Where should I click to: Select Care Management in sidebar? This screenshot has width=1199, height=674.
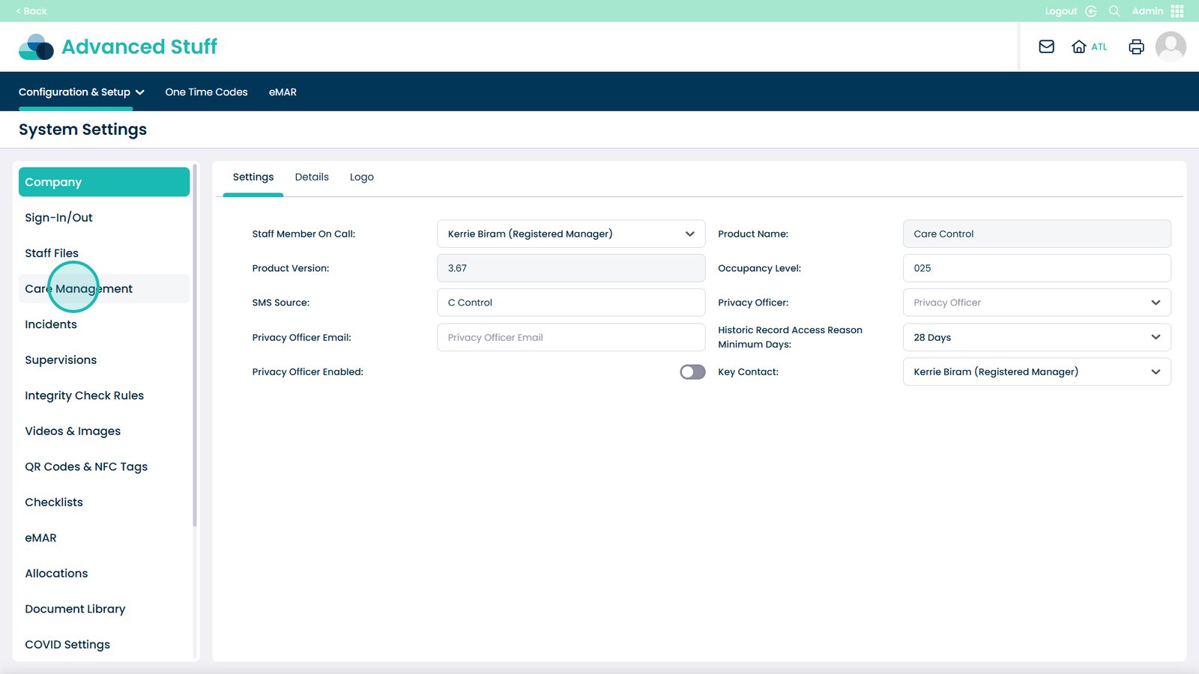[79, 289]
